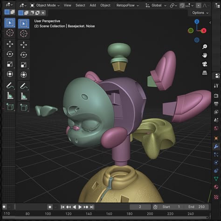Expand the Global orientation dropdown
The width and height of the screenshot is (221, 221).
[156, 6]
